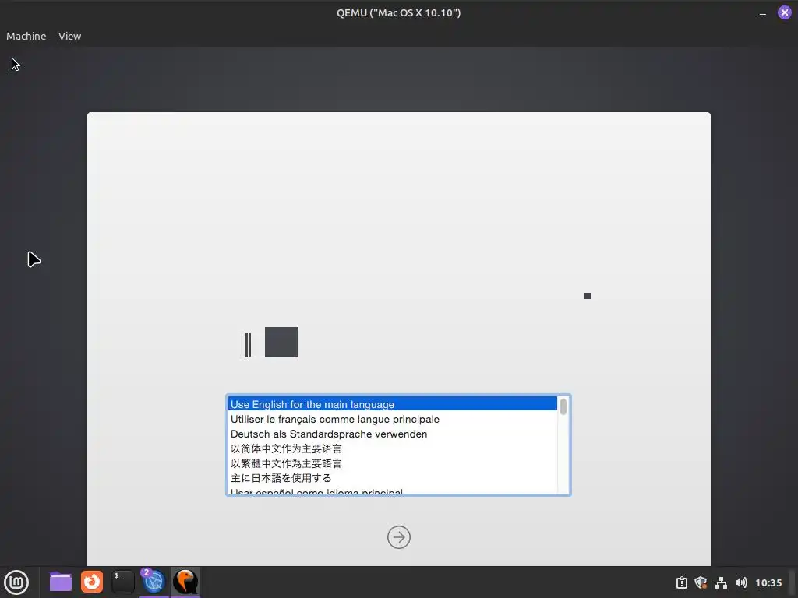Select Deutsch als Standardsprache verwenden

[x=393, y=434]
